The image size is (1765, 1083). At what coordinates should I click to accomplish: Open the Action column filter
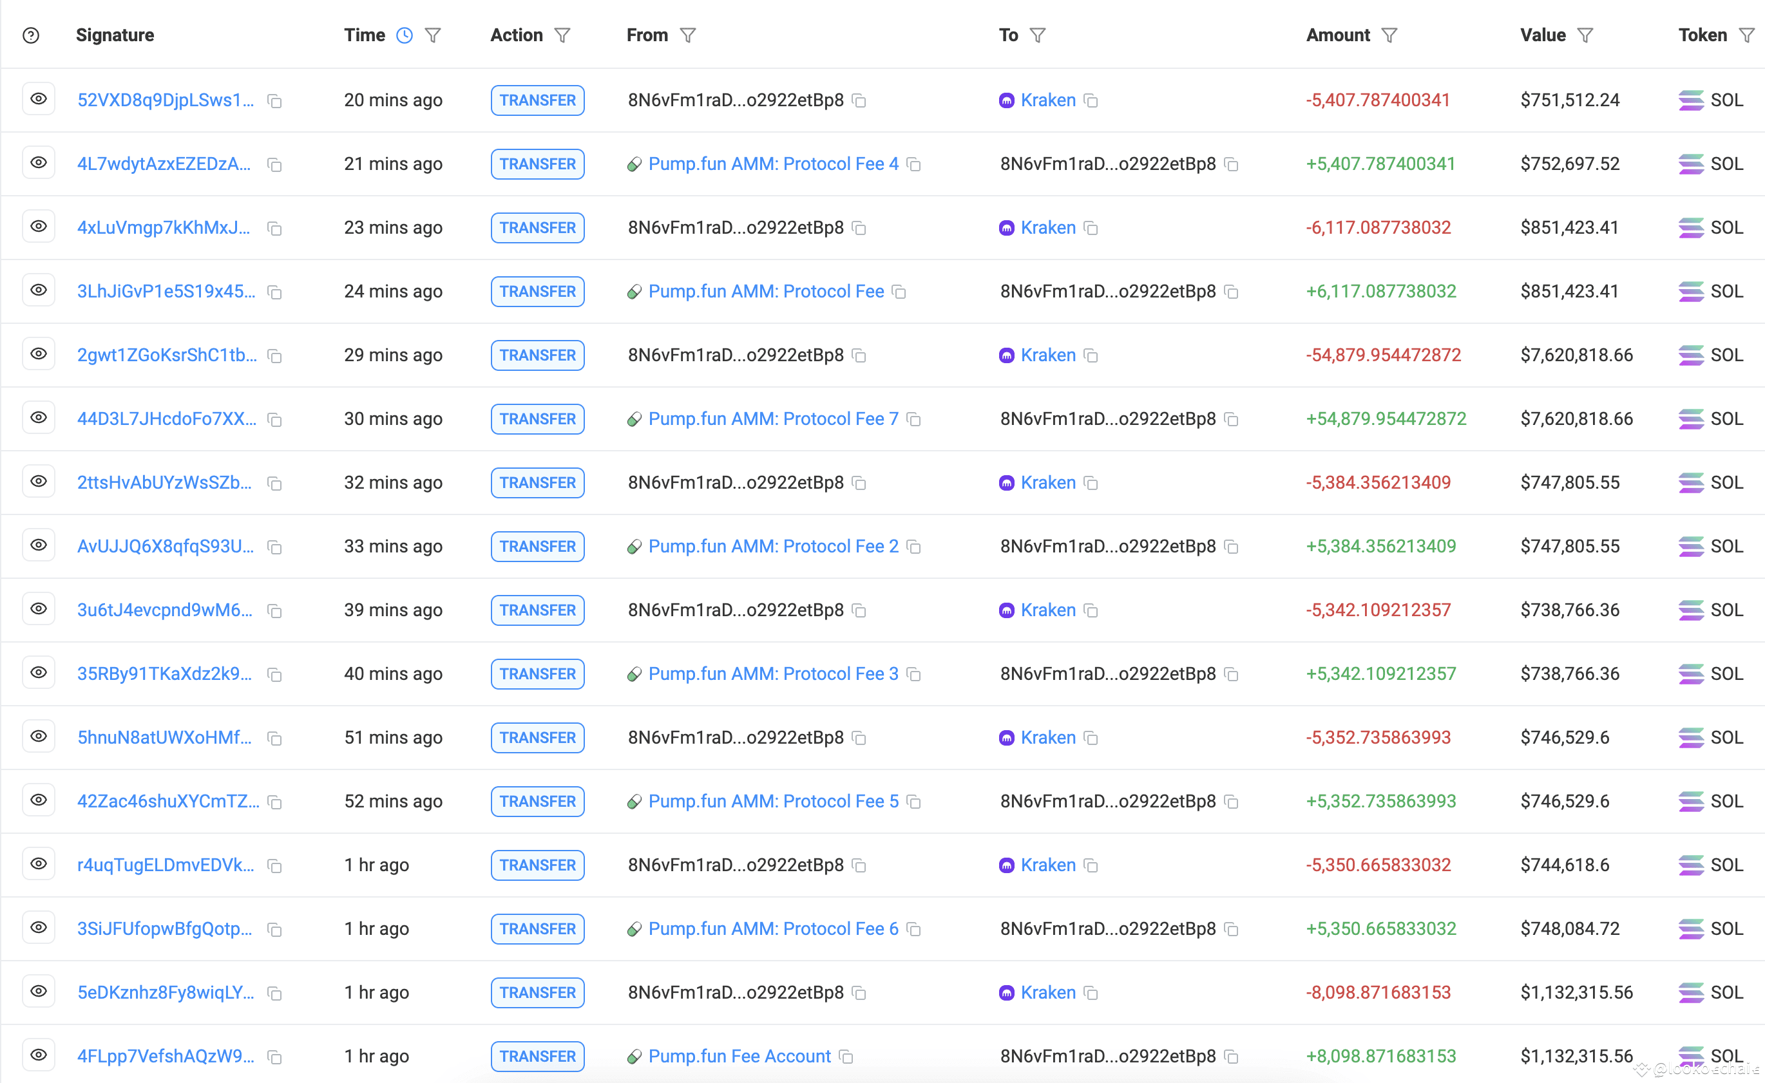coord(562,35)
